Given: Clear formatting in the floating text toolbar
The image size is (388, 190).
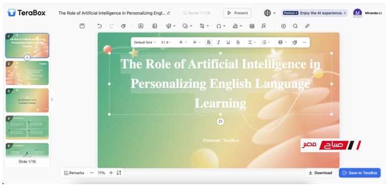Looking at the screenshot, I should 295,42.
